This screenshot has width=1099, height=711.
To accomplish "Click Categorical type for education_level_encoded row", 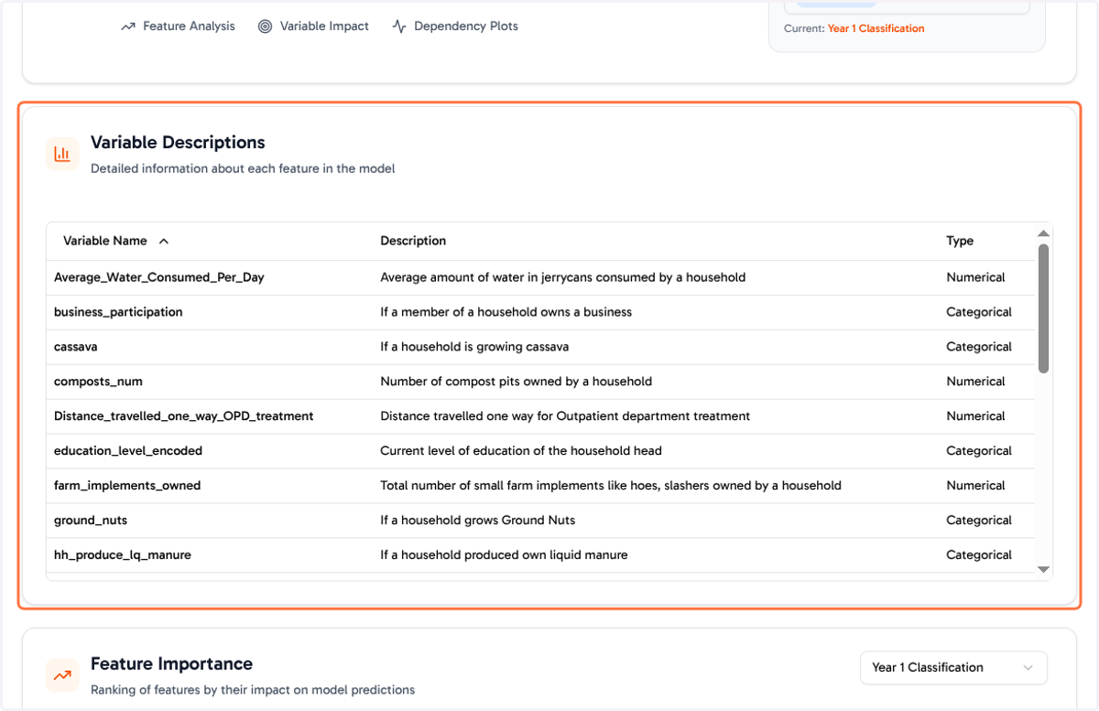I will 979,451.
